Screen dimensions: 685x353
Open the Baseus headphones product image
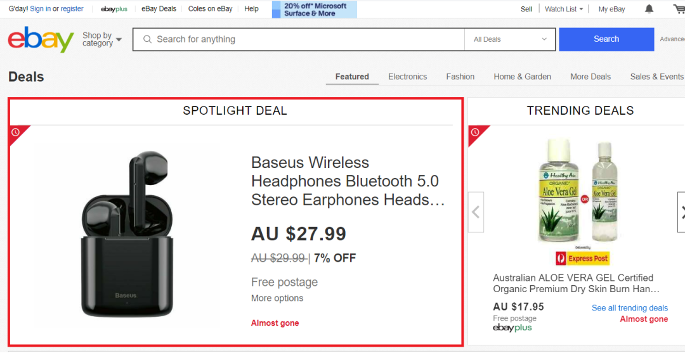pos(127,234)
